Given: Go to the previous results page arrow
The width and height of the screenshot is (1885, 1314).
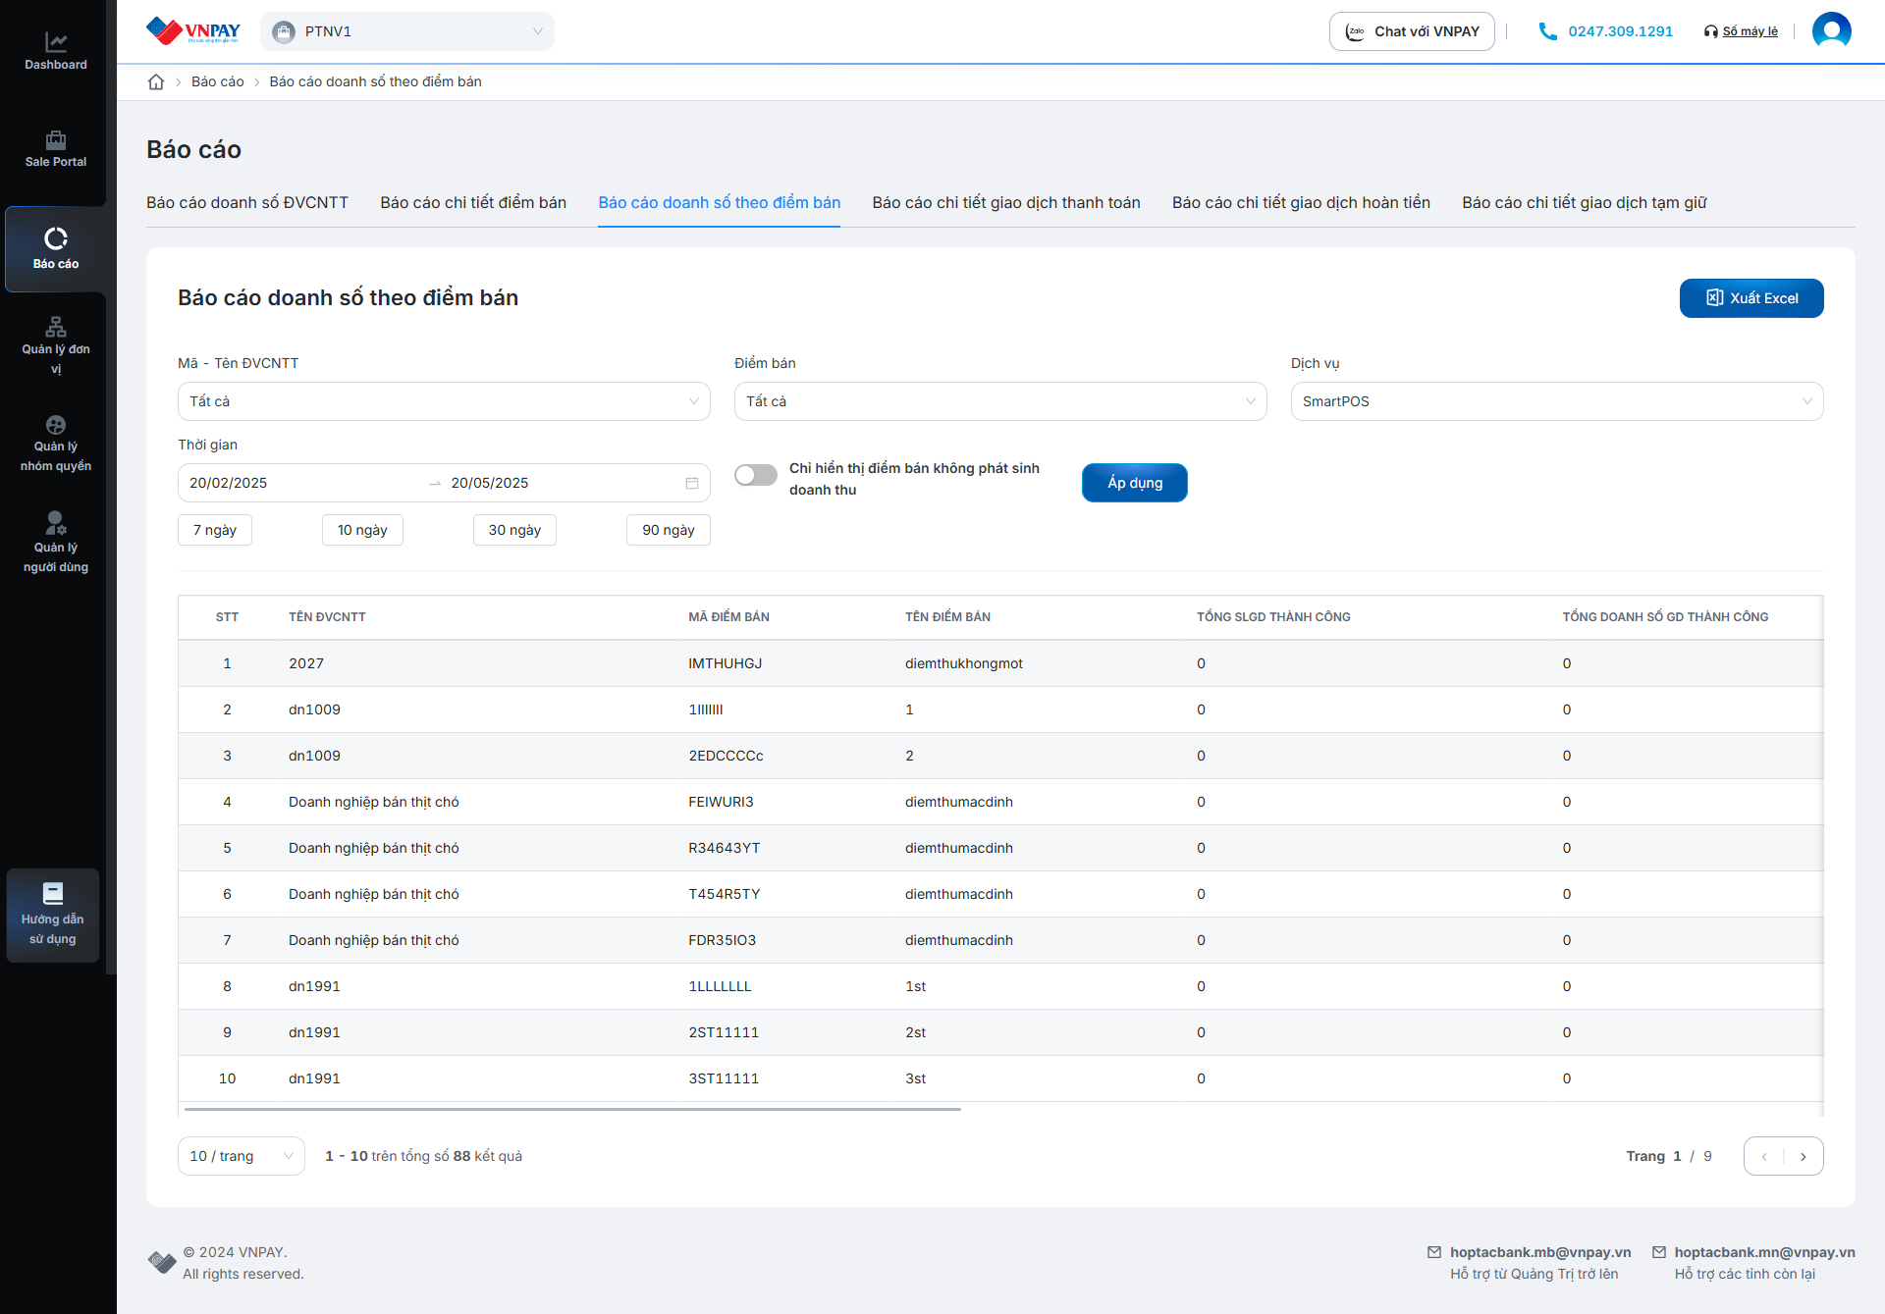Looking at the screenshot, I should (x=1764, y=1156).
